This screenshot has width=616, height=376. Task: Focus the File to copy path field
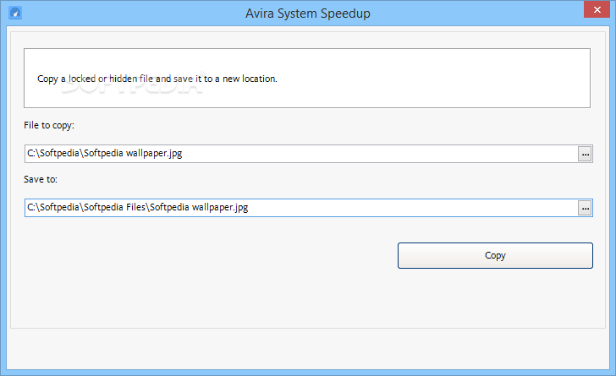301,154
